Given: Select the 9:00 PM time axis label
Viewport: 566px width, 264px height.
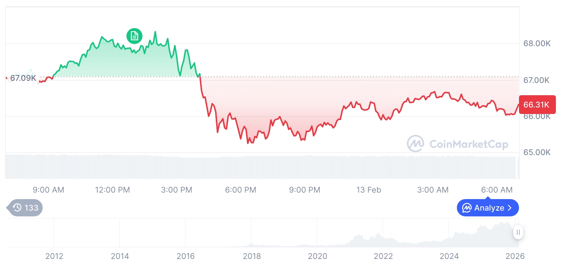Looking at the screenshot, I should click(305, 190).
